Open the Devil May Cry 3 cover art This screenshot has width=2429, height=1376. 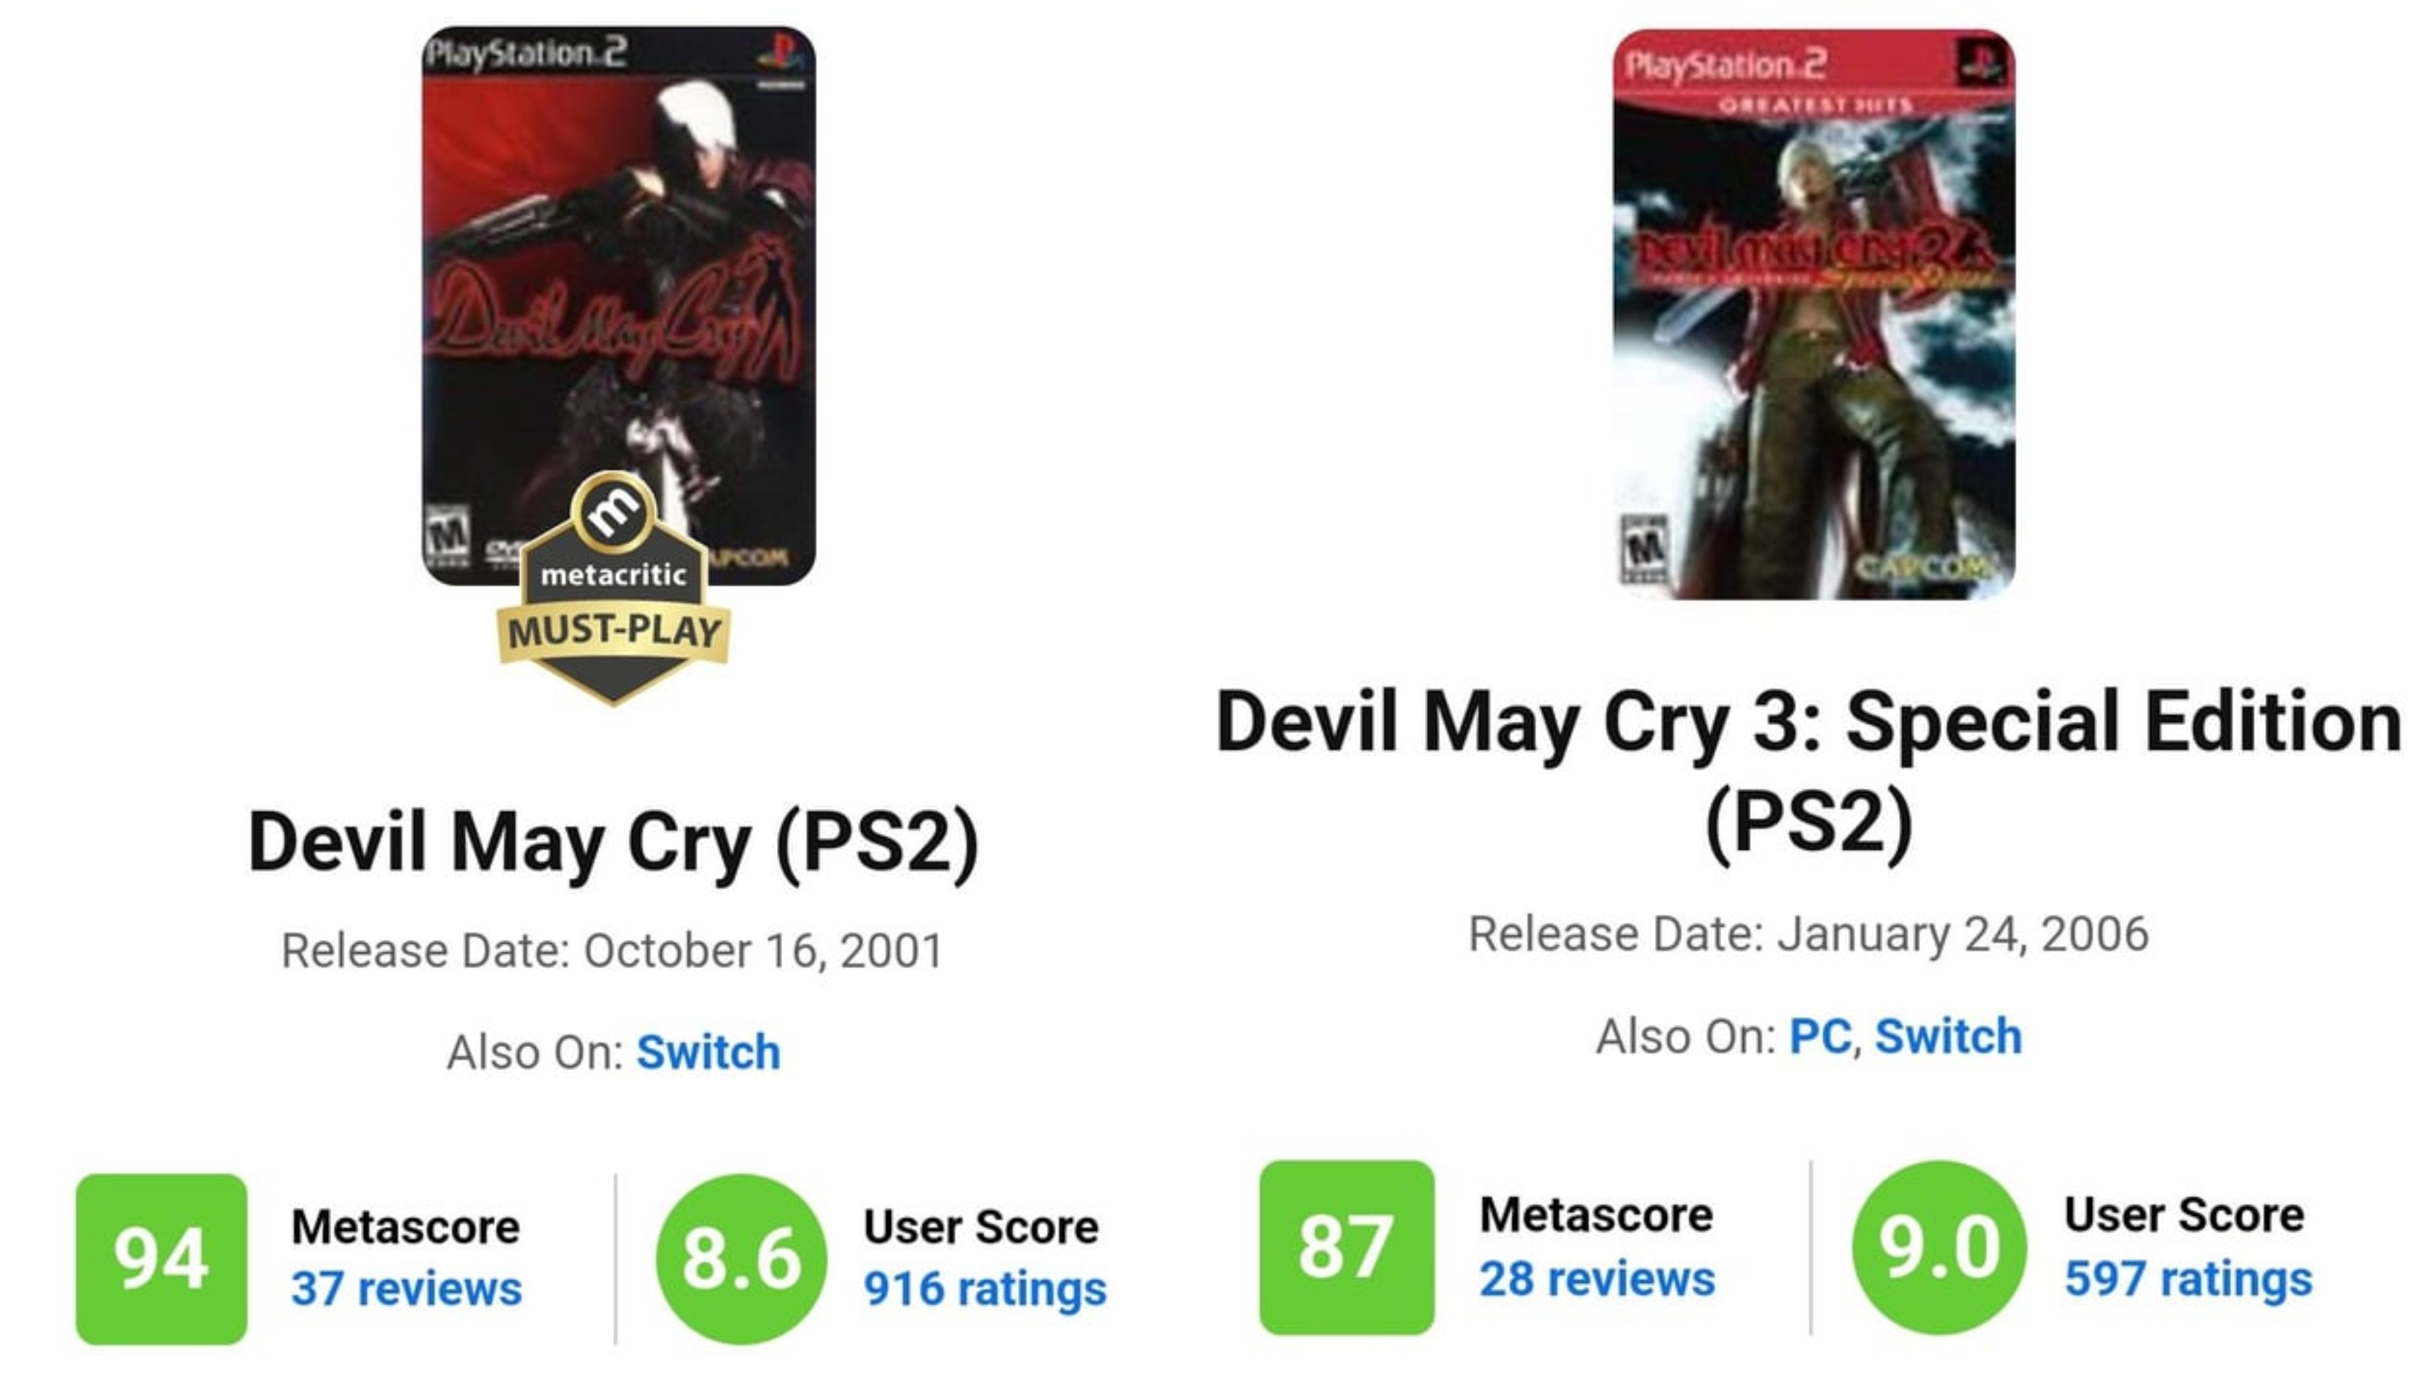pos(1814,314)
